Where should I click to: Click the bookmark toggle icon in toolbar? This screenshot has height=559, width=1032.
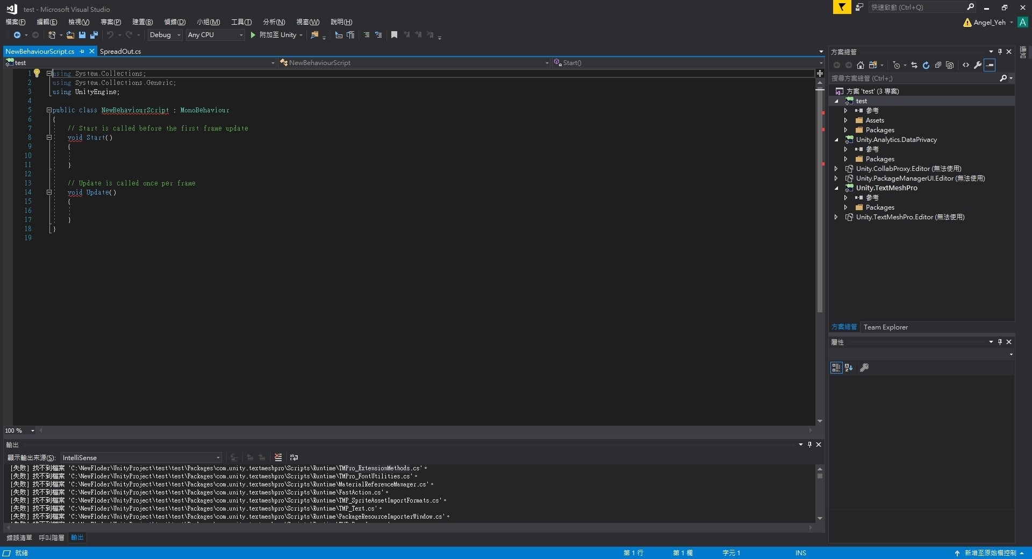click(x=394, y=35)
